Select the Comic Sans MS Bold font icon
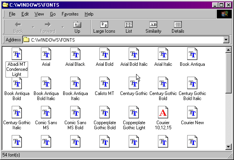 point(75,112)
